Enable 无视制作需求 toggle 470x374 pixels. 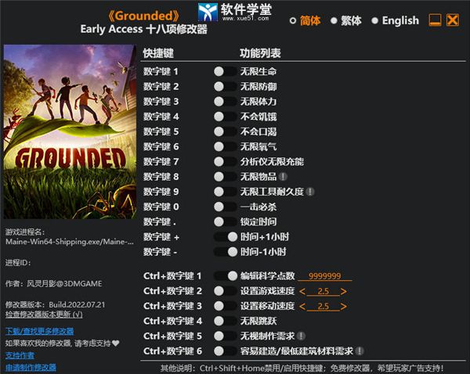click(226, 336)
